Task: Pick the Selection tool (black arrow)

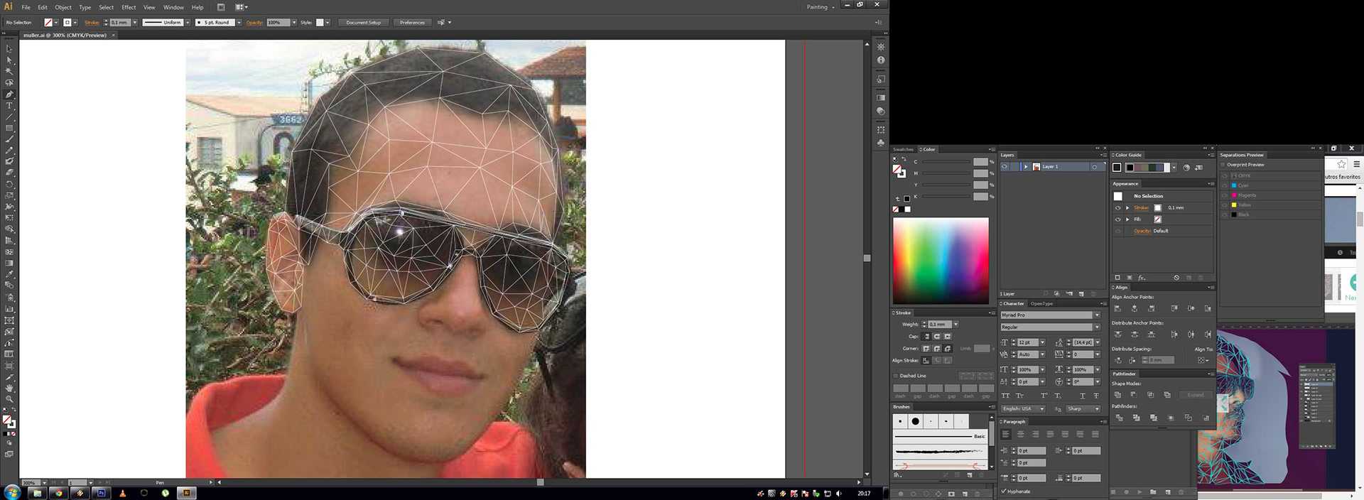Action: click(x=9, y=48)
